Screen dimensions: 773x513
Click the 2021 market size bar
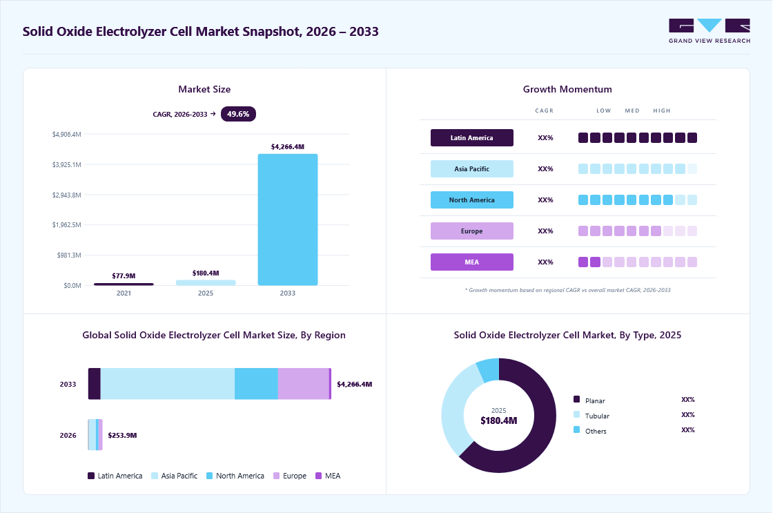[x=124, y=284]
